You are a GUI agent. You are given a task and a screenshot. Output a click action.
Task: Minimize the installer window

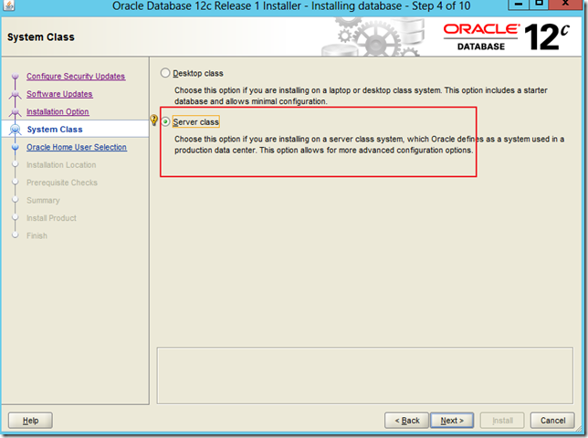coord(519,4)
